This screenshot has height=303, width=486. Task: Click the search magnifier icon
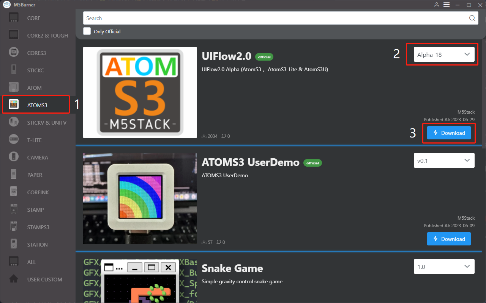coord(472,18)
